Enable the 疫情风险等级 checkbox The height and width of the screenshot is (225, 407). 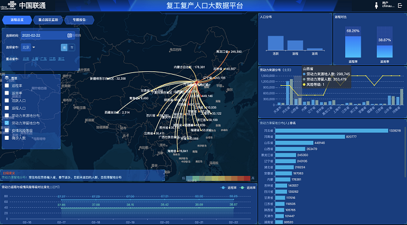7,130
